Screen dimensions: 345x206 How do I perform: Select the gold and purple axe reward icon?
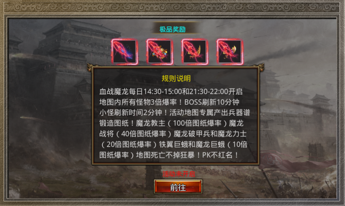pyautogui.click(x=229, y=52)
